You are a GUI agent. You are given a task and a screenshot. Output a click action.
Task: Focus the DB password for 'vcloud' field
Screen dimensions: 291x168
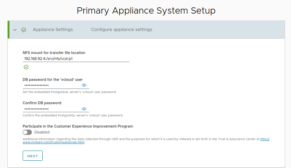pos(51,85)
